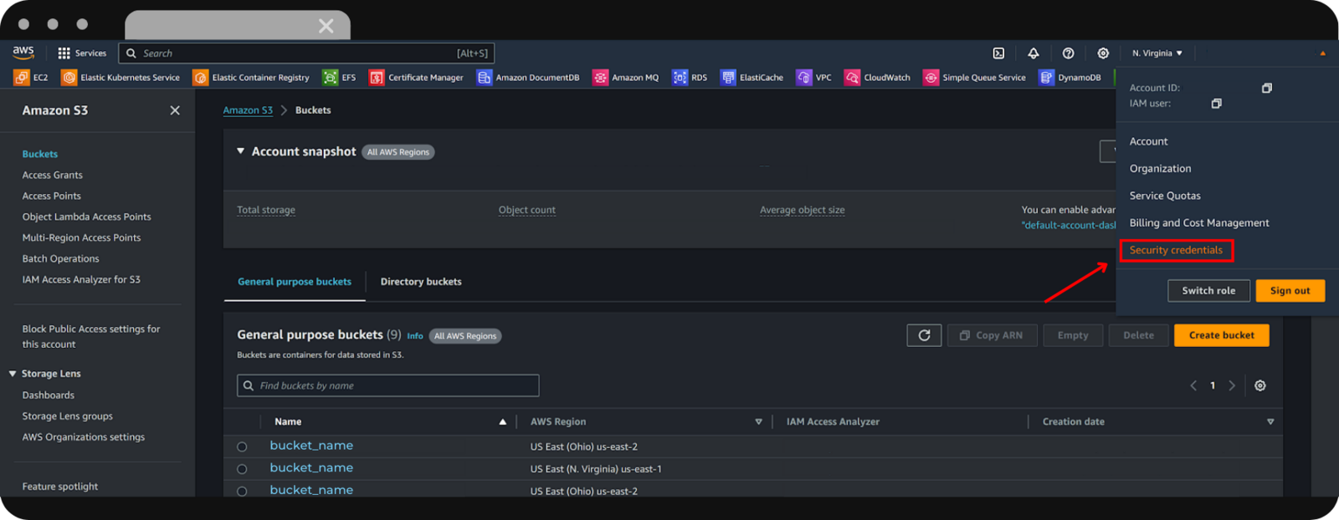1339x520 pixels.
Task: Open the Services grid menu
Action: tap(82, 53)
